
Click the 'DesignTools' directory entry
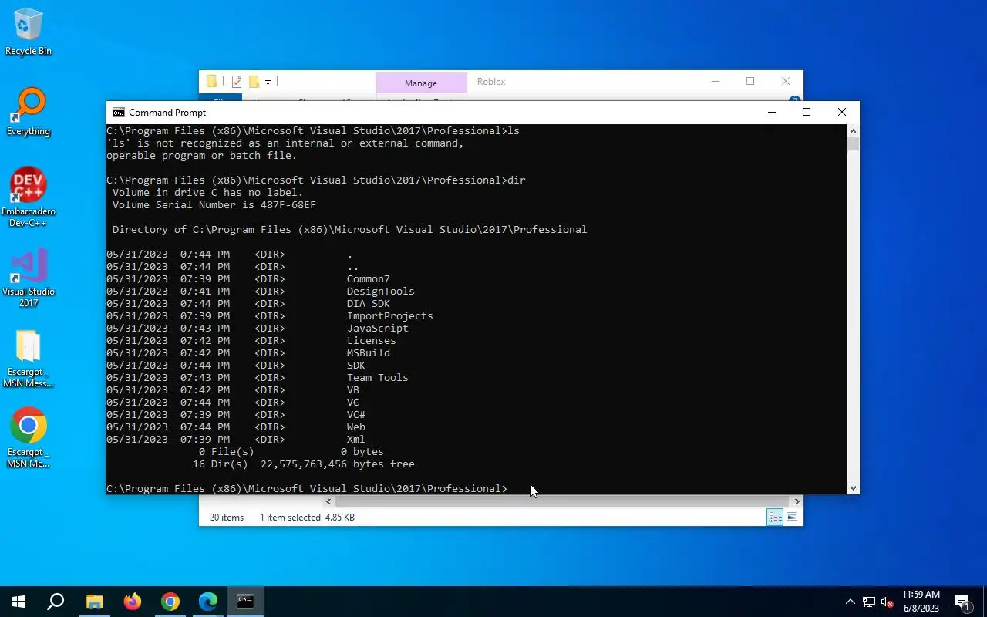point(381,292)
